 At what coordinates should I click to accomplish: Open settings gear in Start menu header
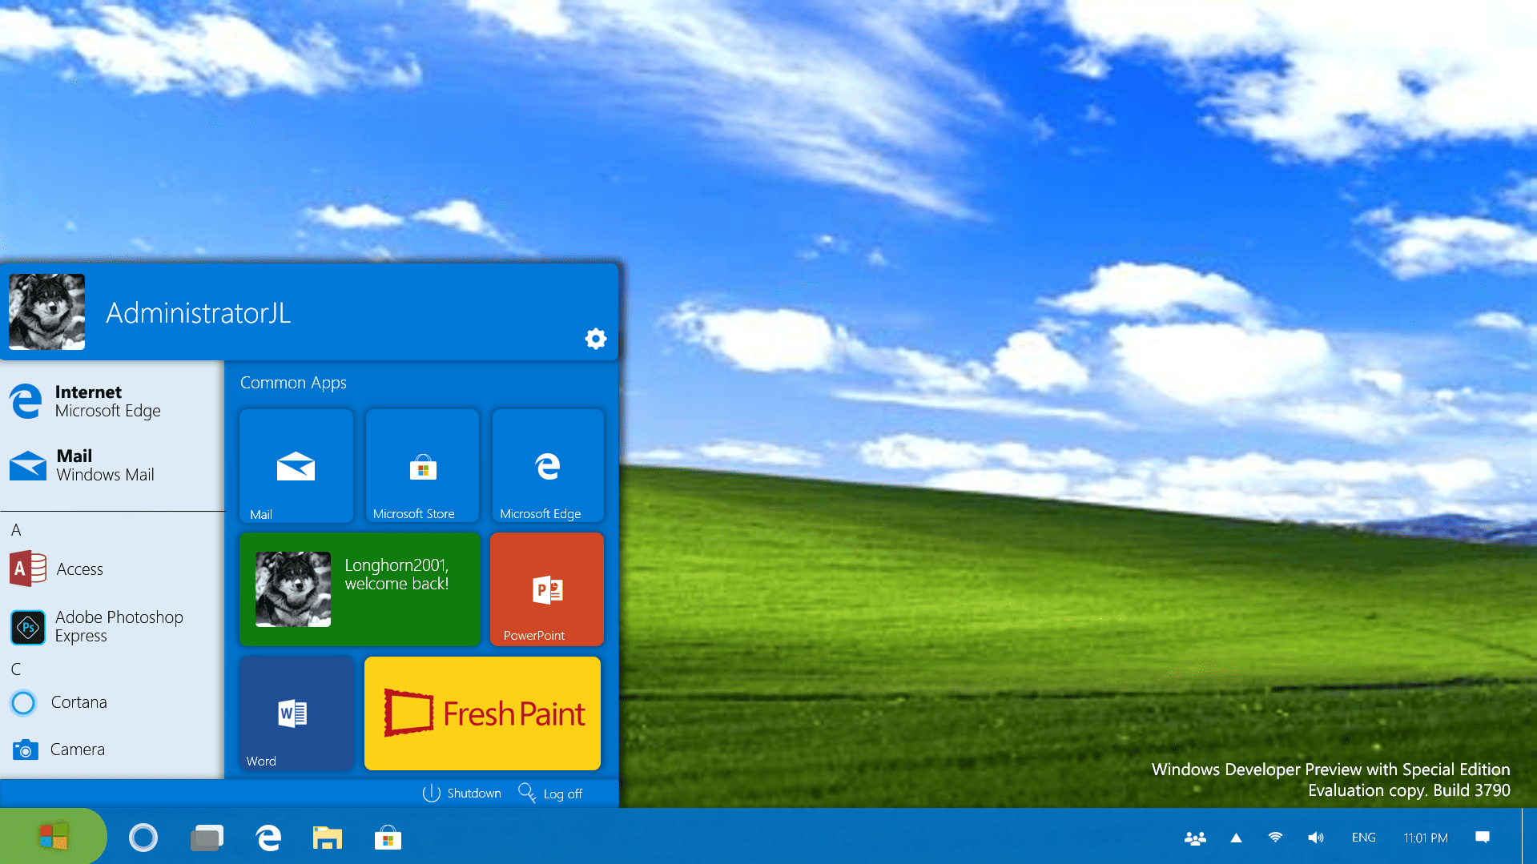pyautogui.click(x=595, y=339)
